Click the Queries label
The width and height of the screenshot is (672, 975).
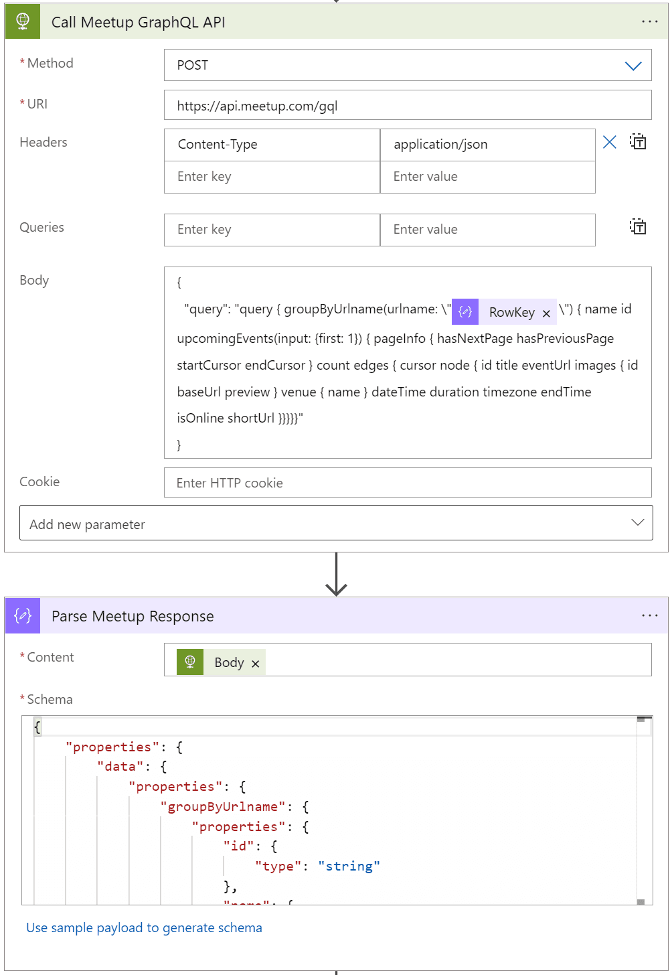[41, 227]
